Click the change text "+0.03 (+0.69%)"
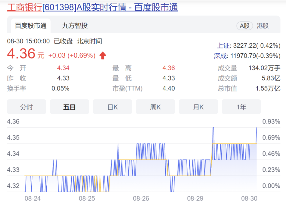The width and height of the screenshot is (286, 206). [x=72, y=56]
